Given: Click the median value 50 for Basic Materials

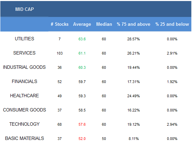Looking at the screenshot, I should pos(104,139).
